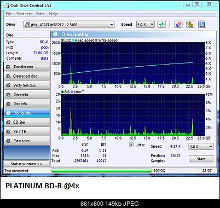Screen dimensions: 220x208
Task: Click the 100.0% progress text
Action: pyautogui.click(x=159, y=171)
